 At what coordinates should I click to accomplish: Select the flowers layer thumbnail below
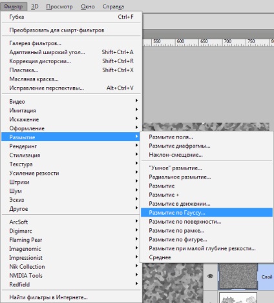[x=238, y=298]
